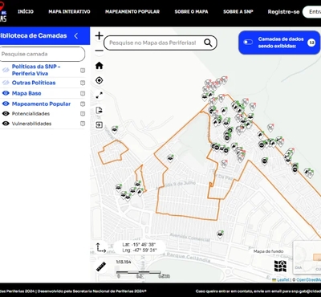Open SOBRE O MAPA menu item
The height and width of the screenshot is (297, 321).
(191, 12)
